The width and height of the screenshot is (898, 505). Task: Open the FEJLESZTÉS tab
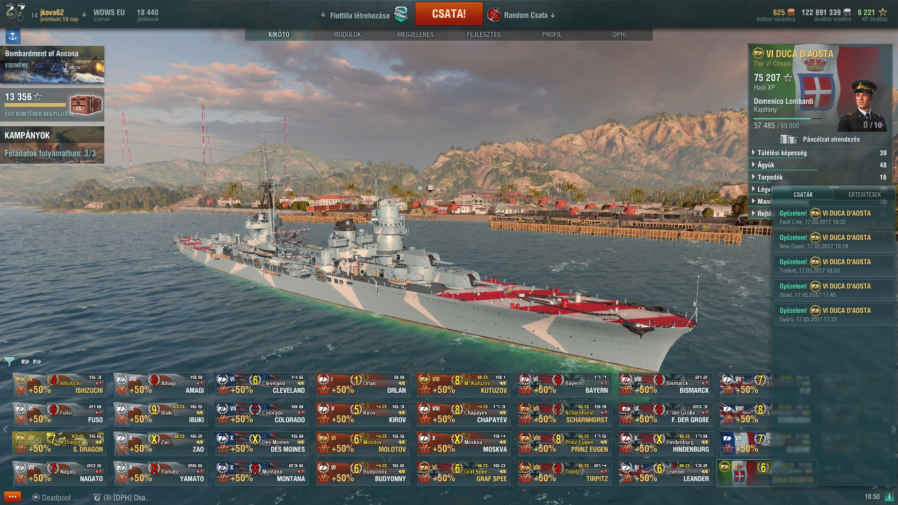point(484,35)
